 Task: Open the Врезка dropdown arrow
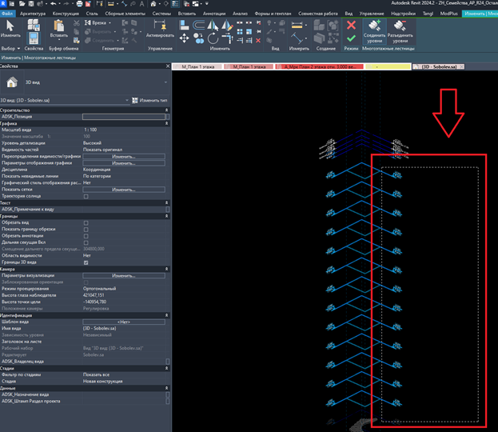(110, 23)
